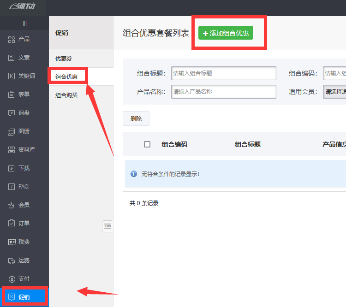Image resolution: width=346 pixels, height=307 pixels.
Task: Open 税费 menu label
Action: (24, 242)
